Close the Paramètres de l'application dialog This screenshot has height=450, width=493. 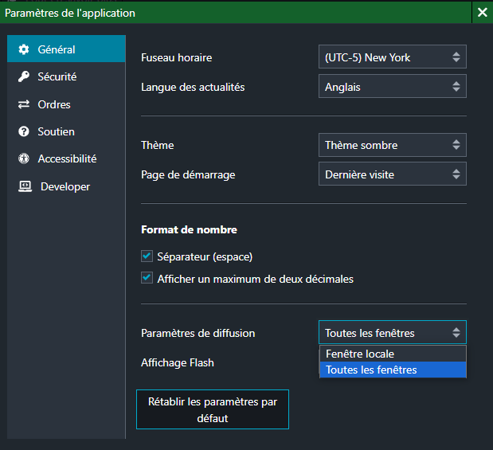click(x=482, y=13)
